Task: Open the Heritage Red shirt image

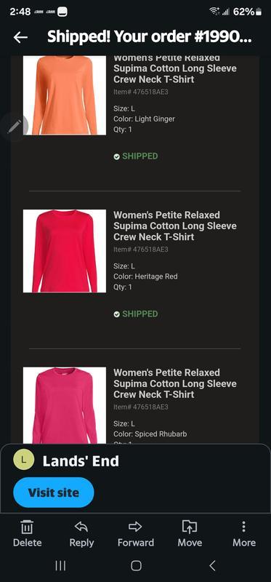Action: tap(65, 251)
